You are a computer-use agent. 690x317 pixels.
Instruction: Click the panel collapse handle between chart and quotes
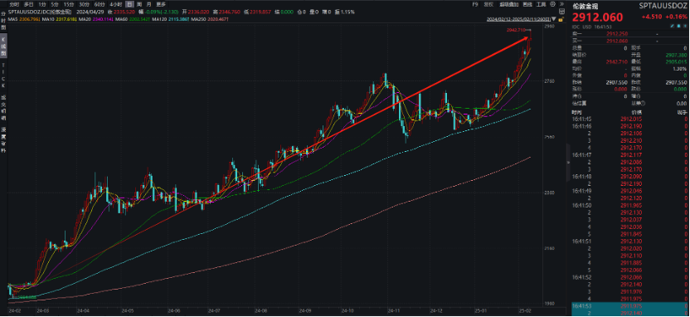point(567,162)
